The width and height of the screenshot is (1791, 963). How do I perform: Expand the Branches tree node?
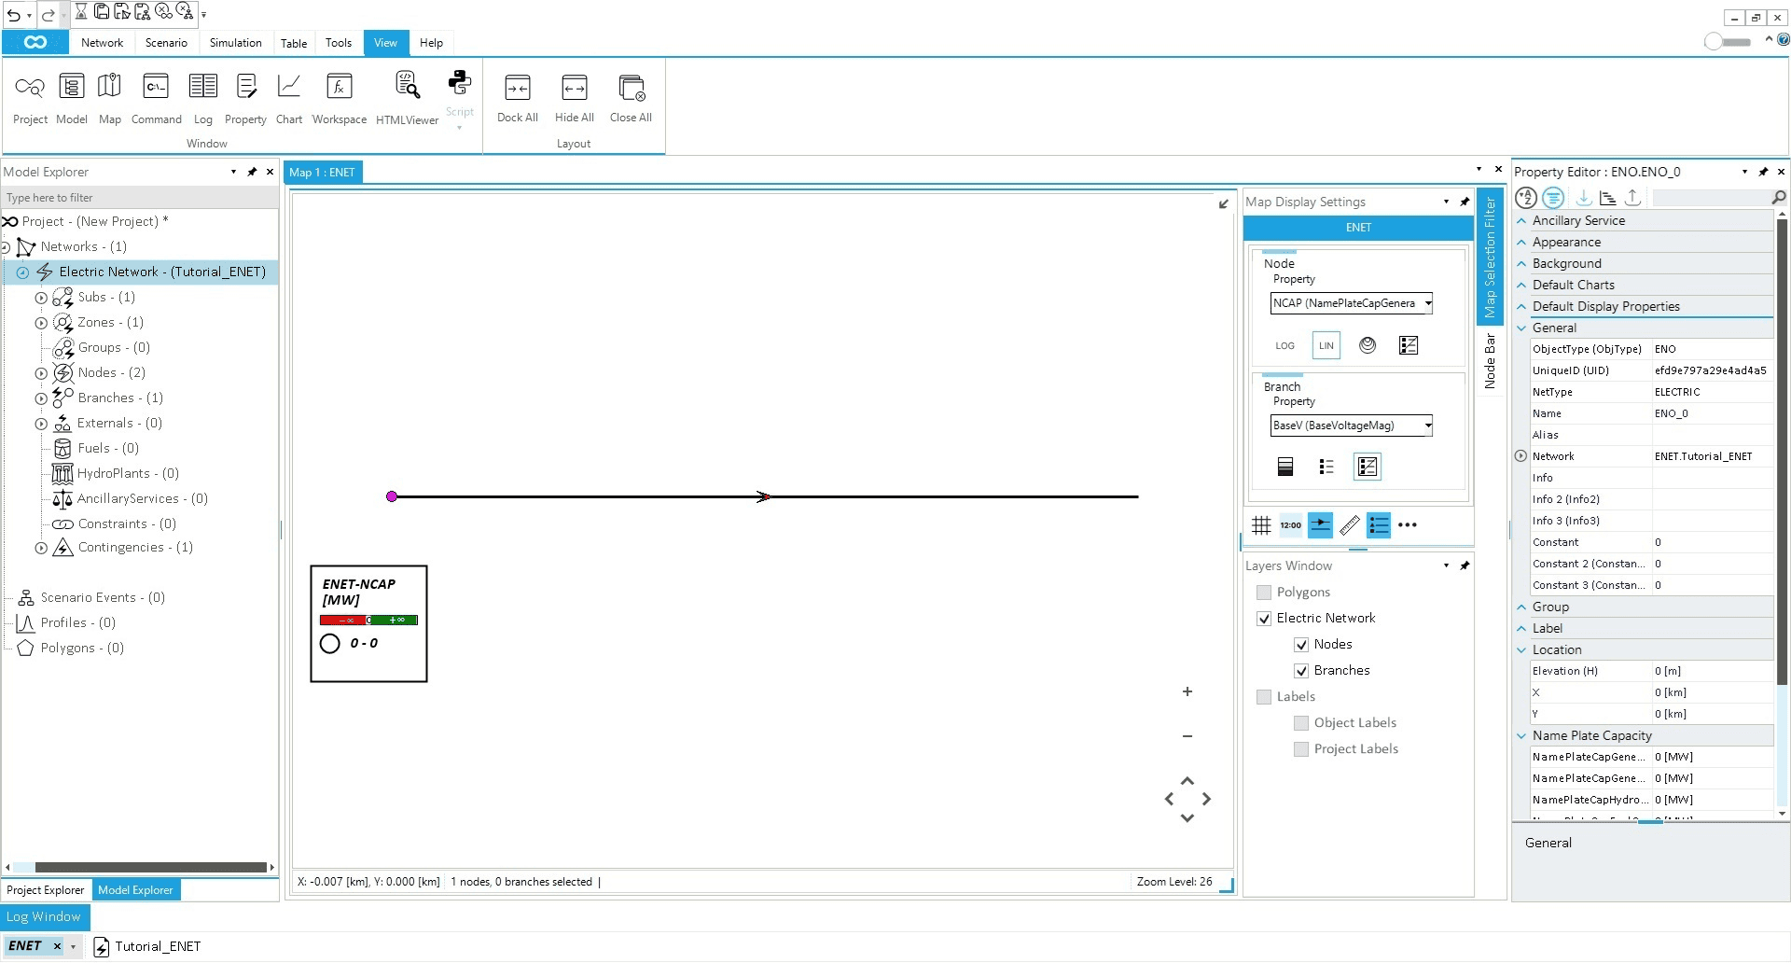[41, 398]
